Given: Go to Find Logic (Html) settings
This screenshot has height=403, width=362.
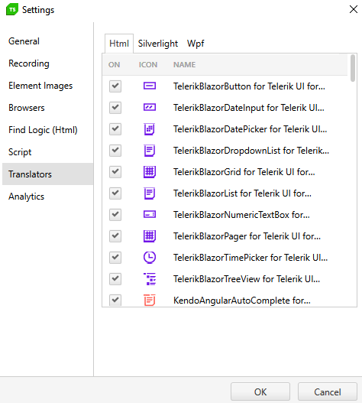Looking at the screenshot, I should (43, 130).
